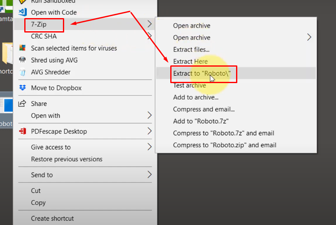The width and height of the screenshot is (336, 225).
Task: Select Create shortcut
Action: 52,218
